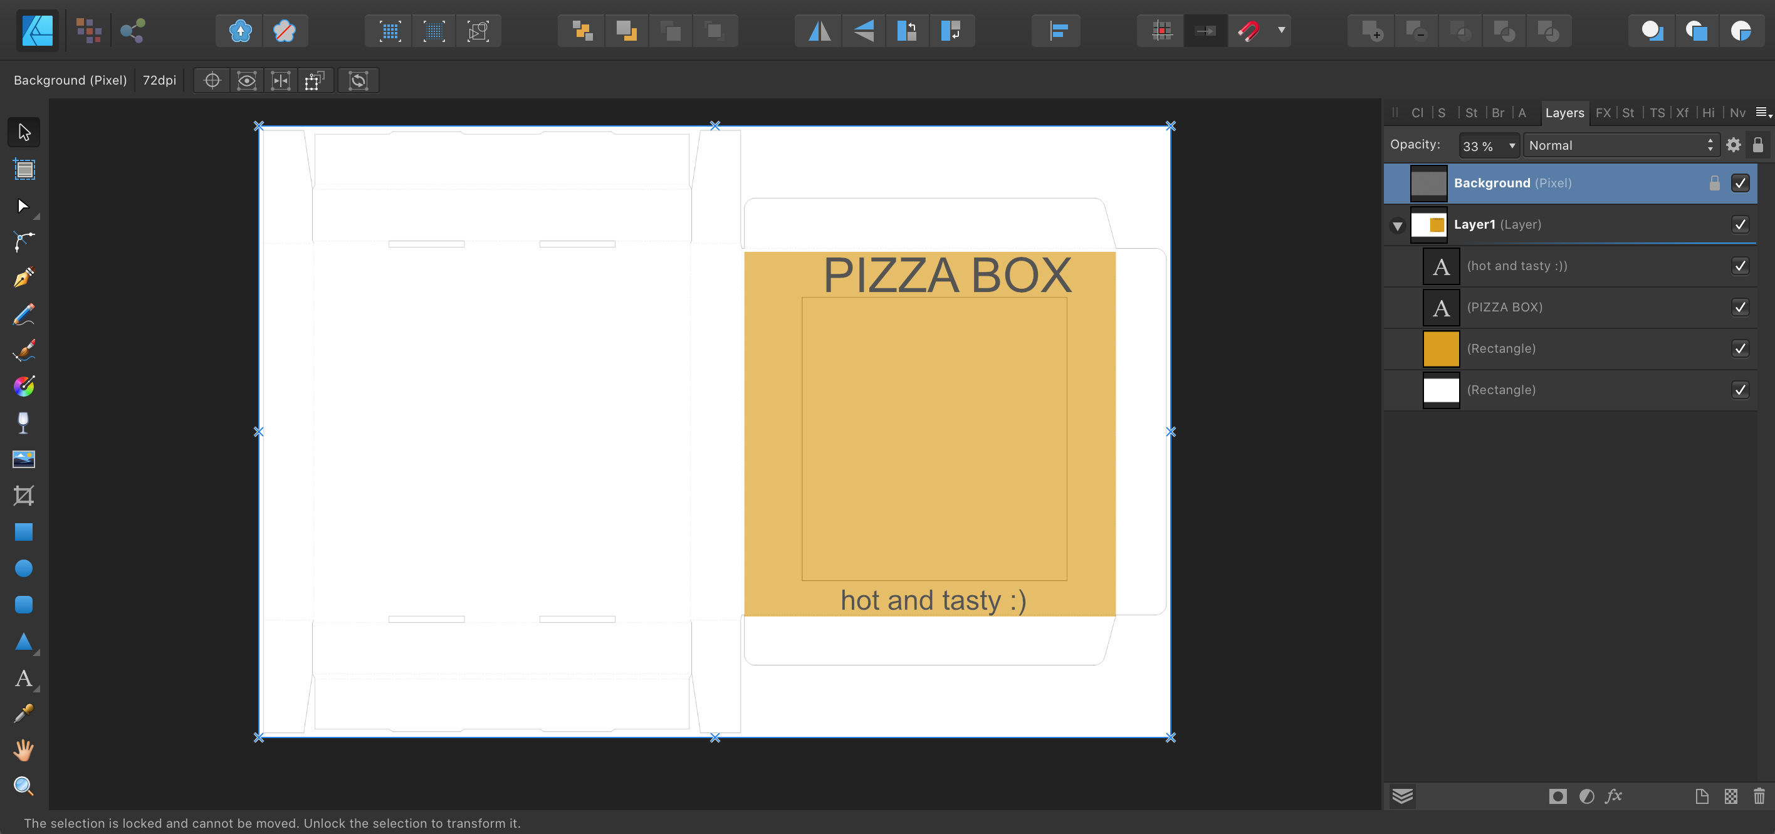Activate the Zoom tool
Screen dimensions: 1775x834
(23, 786)
